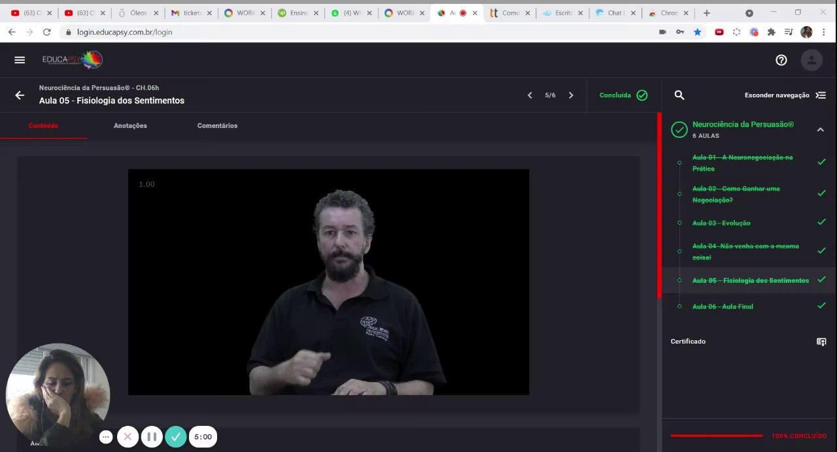Click the Chrome profile avatar

pyautogui.click(x=806, y=32)
